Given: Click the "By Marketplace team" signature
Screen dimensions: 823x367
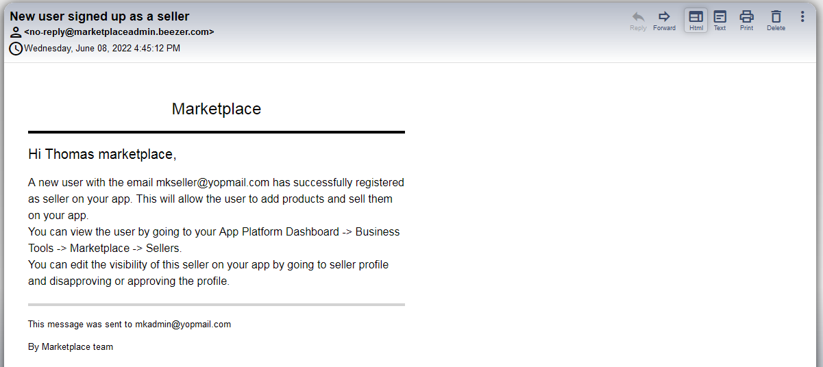Looking at the screenshot, I should (x=71, y=347).
